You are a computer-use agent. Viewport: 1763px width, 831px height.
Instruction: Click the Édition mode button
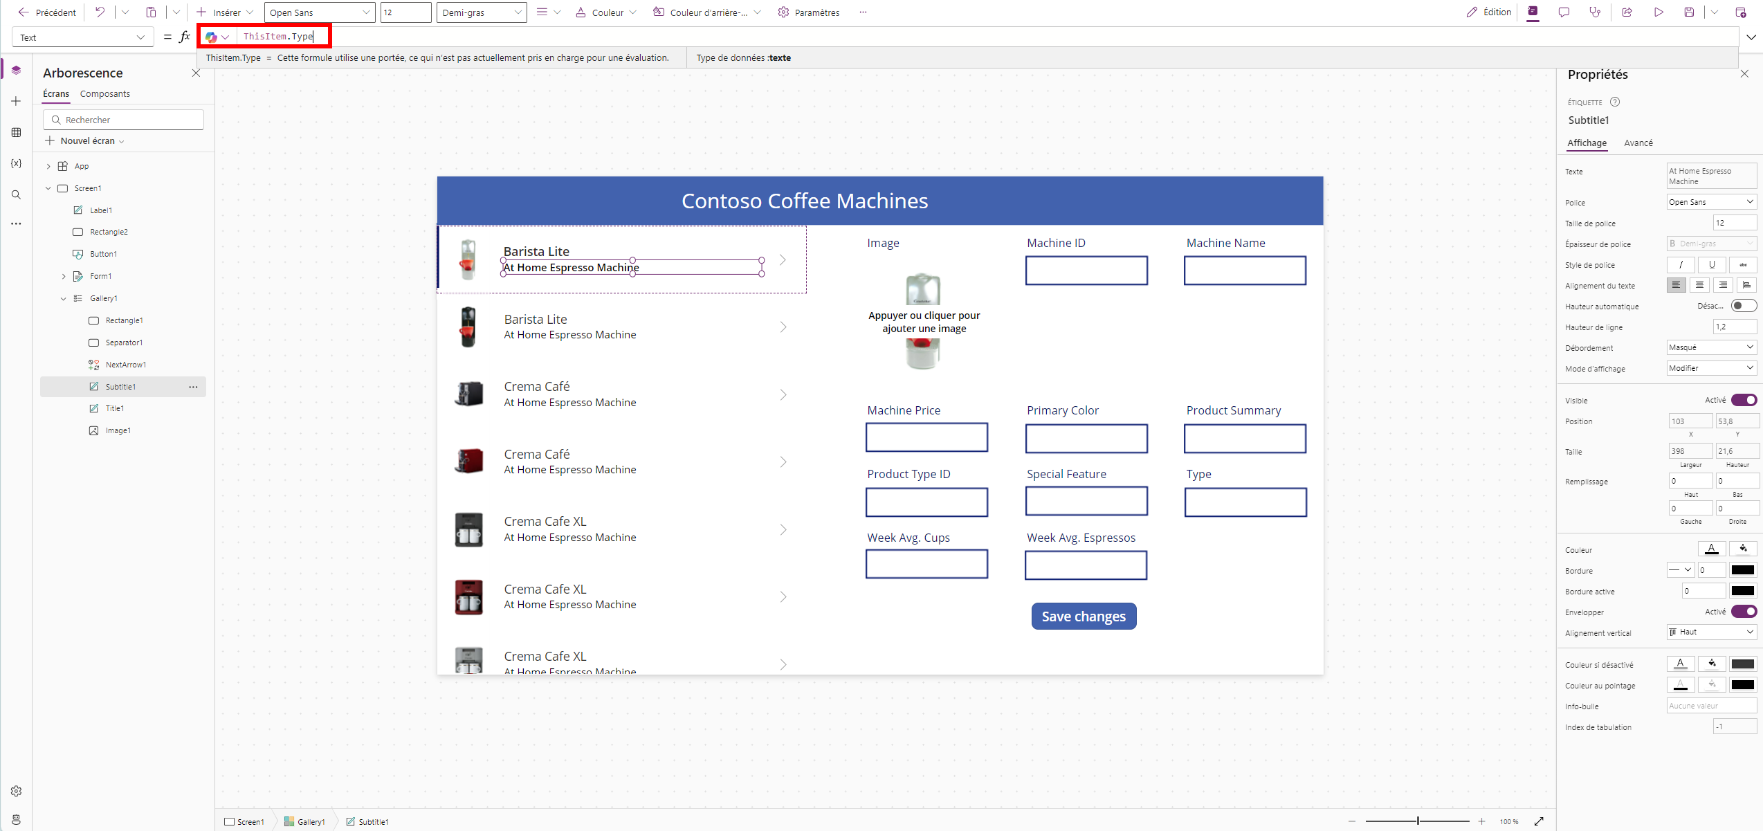point(1489,12)
